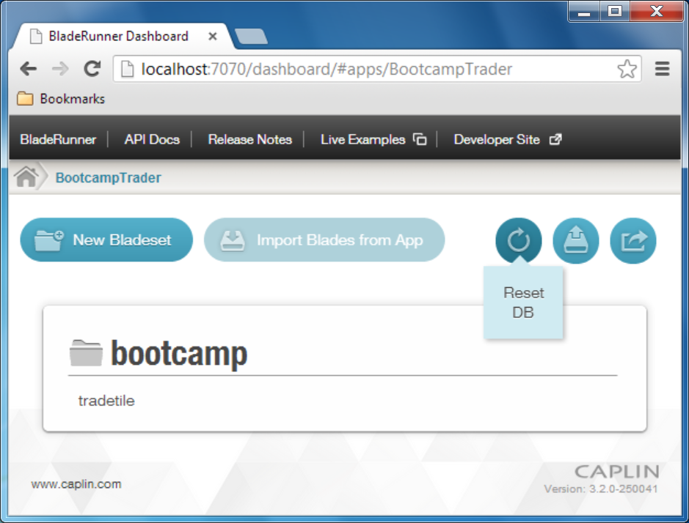This screenshot has height=523, width=689.
Task: Click the browser forward arrow
Action: coord(60,68)
